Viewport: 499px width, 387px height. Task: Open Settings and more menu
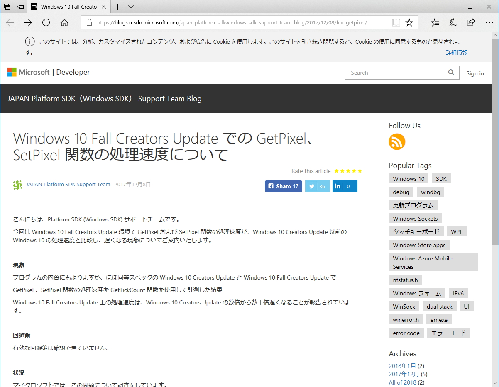click(490, 22)
